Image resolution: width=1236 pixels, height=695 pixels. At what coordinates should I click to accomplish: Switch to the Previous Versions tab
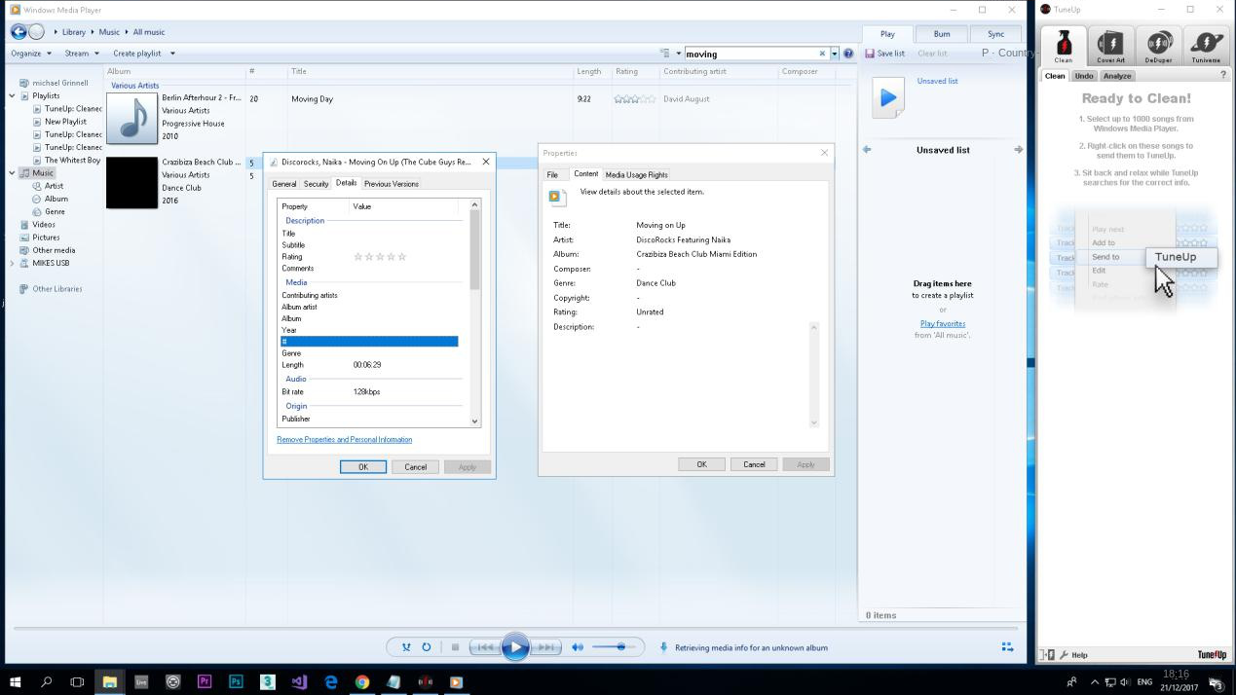[391, 183]
